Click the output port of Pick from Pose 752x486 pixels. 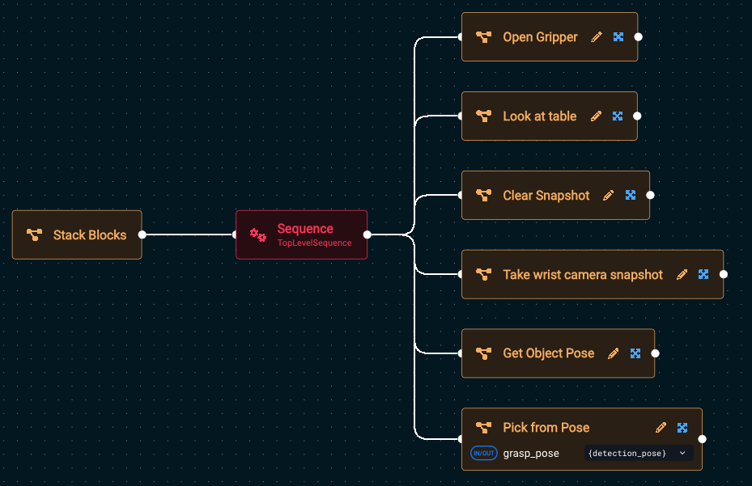click(702, 439)
